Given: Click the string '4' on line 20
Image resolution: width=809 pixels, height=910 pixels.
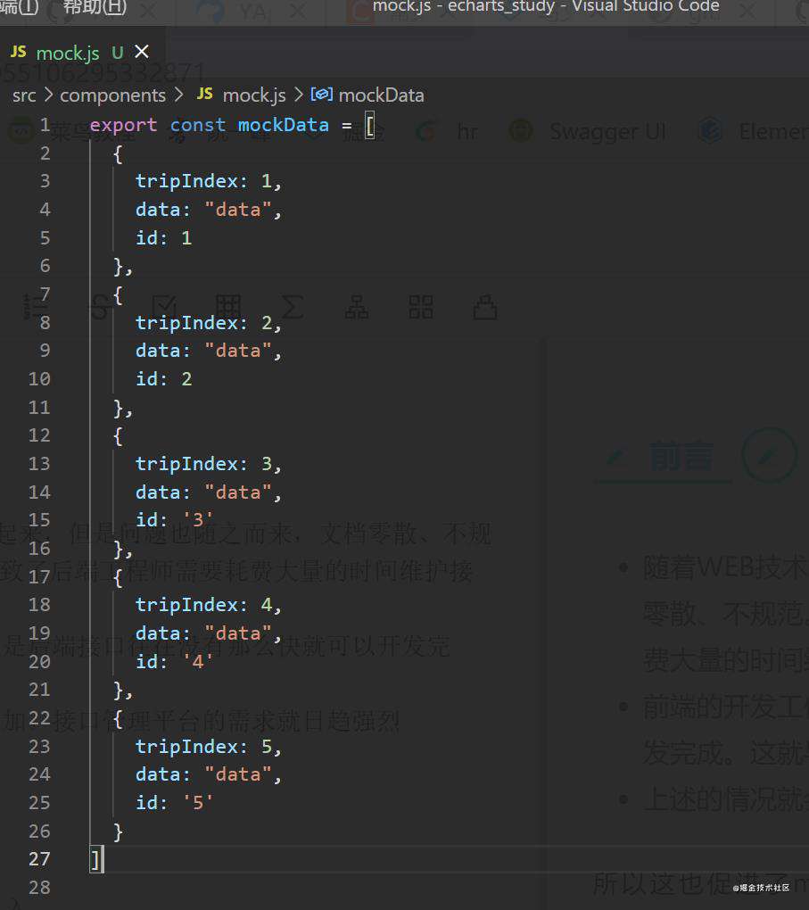Looking at the screenshot, I should 198,660.
